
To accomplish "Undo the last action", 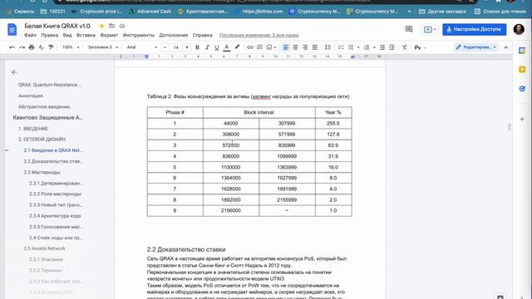I will coord(12,47).
